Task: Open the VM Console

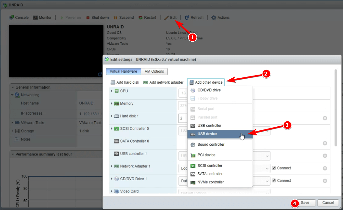Action: coord(19,18)
